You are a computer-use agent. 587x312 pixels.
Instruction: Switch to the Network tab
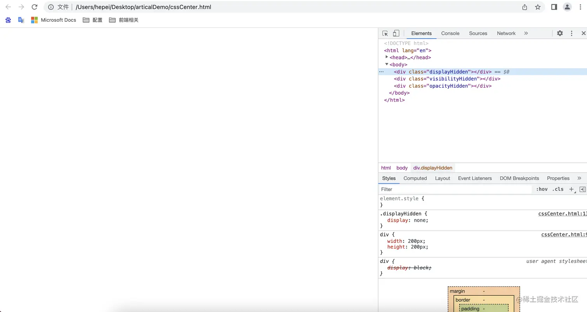coord(506,33)
